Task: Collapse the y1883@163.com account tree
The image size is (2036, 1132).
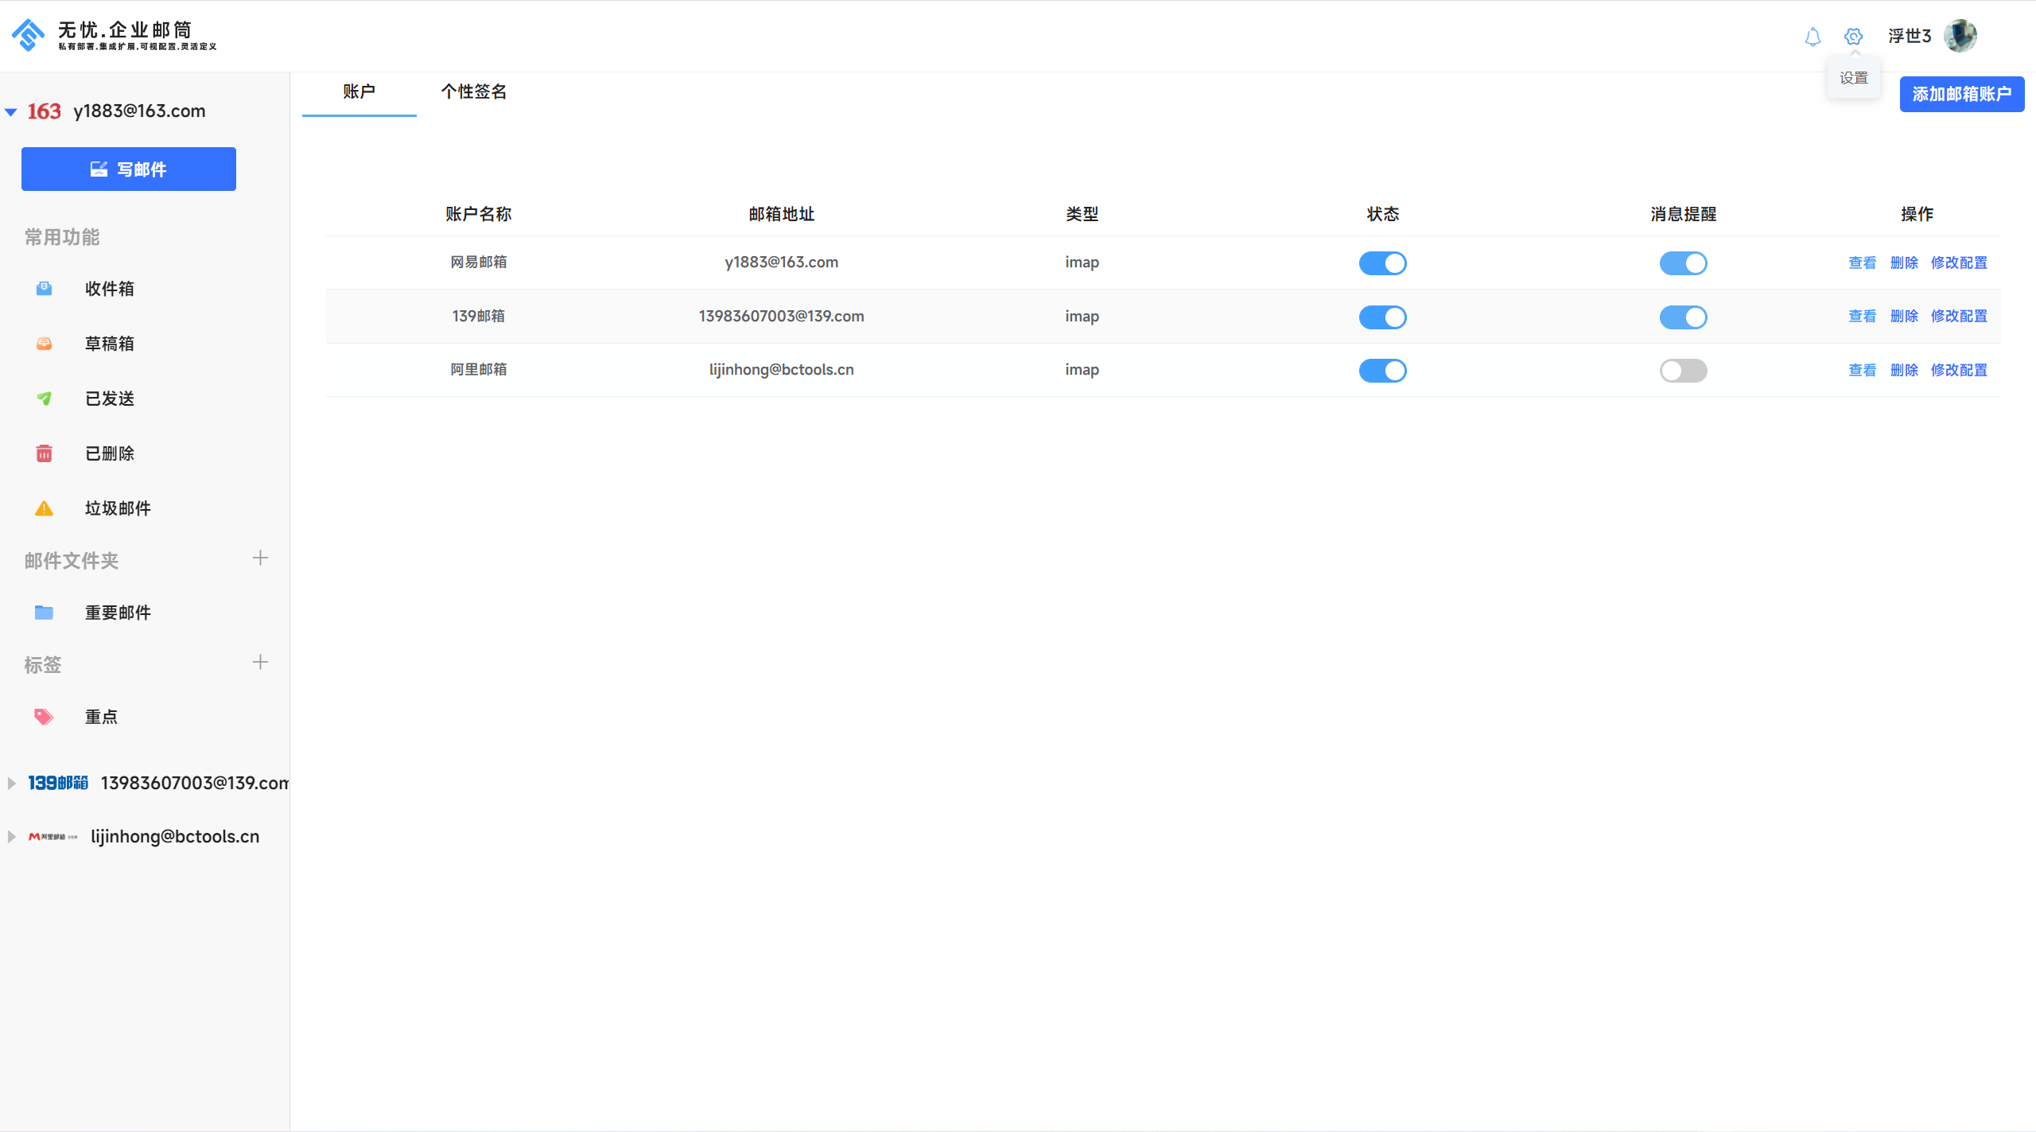Action: pos(11,112)
